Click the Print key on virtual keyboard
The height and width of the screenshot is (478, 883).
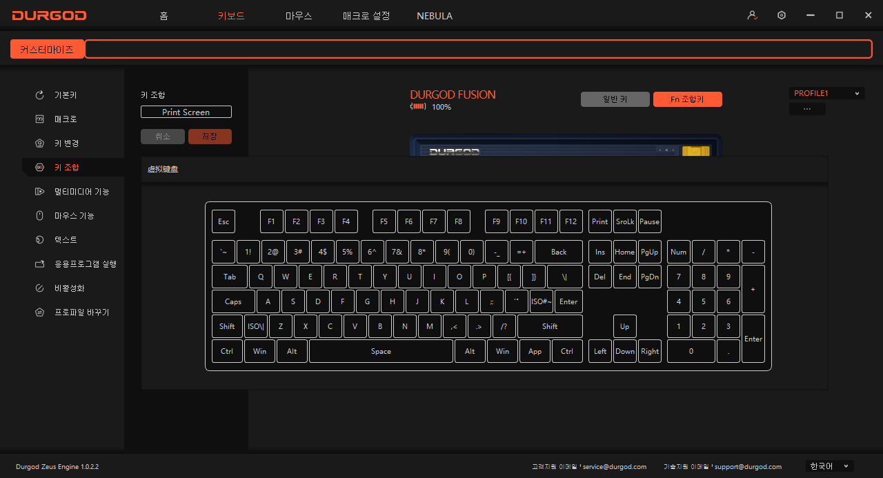click(600, 221)
